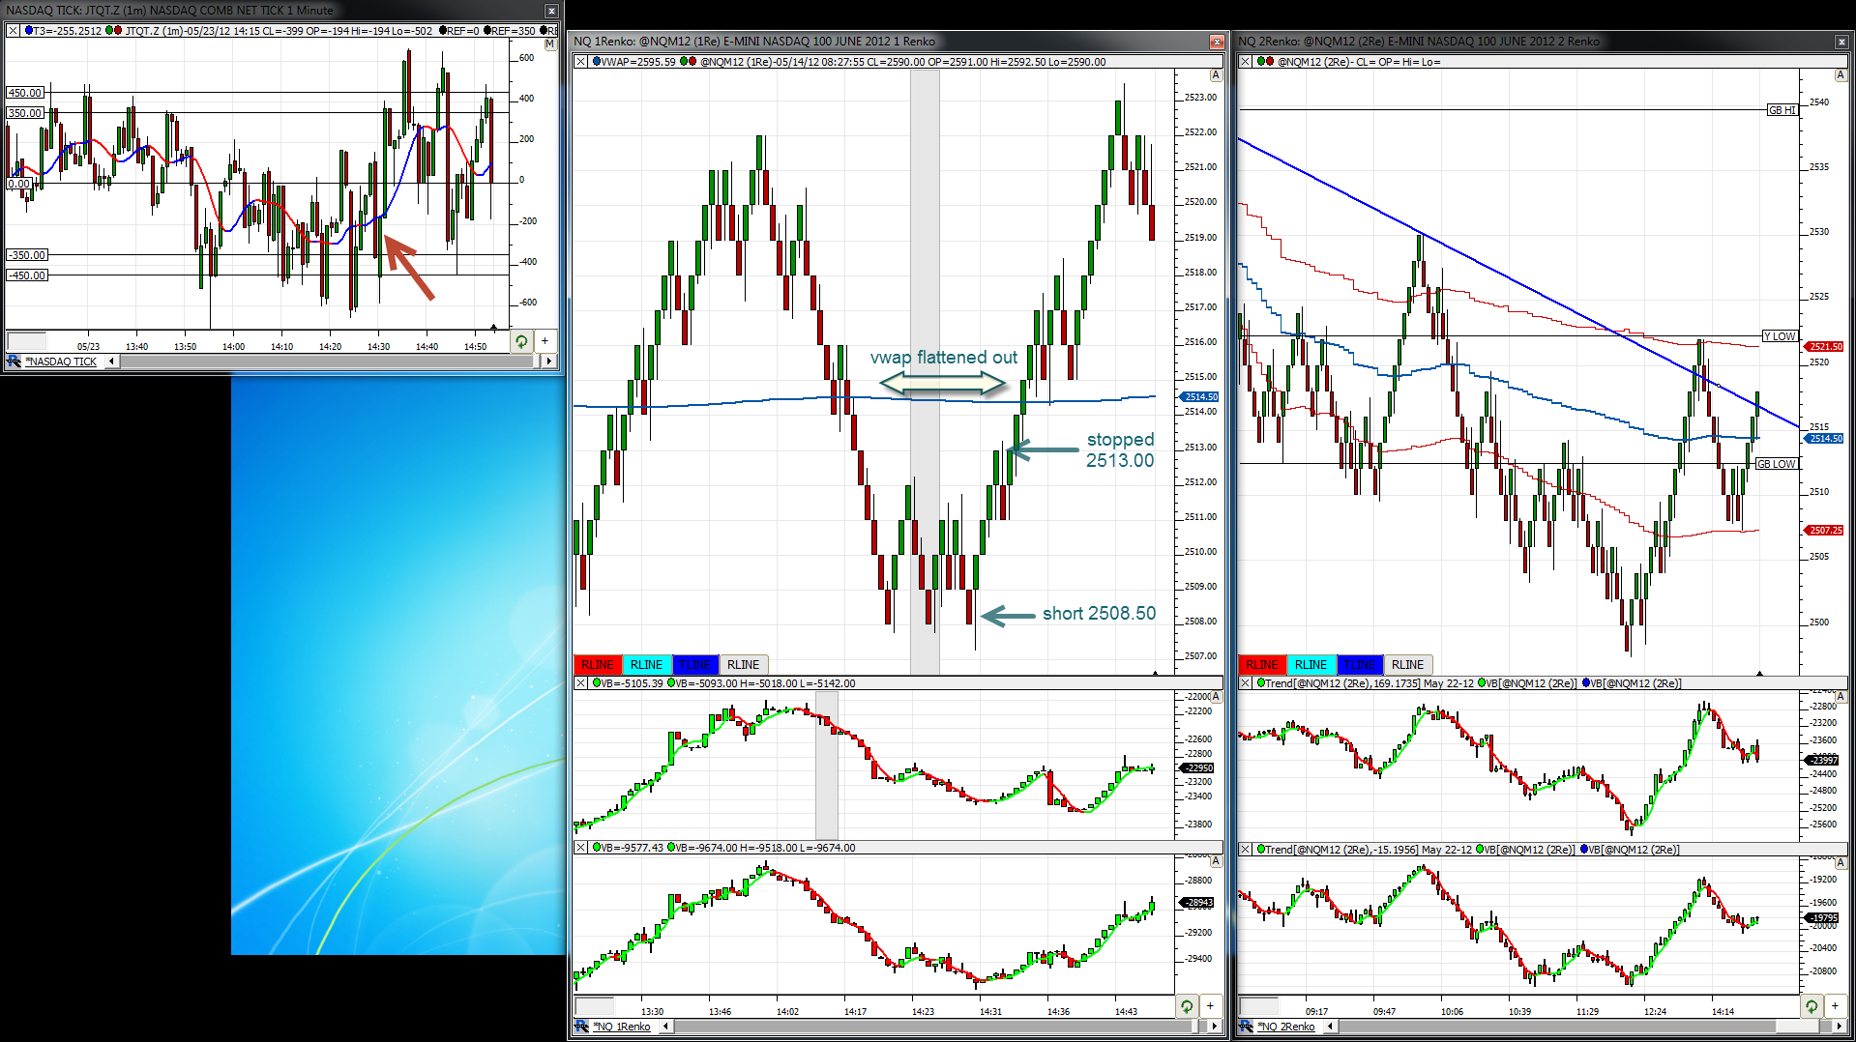
Task: Click the A auto-scale button on 2Renko price chart
Action: tap(1841, 75)
